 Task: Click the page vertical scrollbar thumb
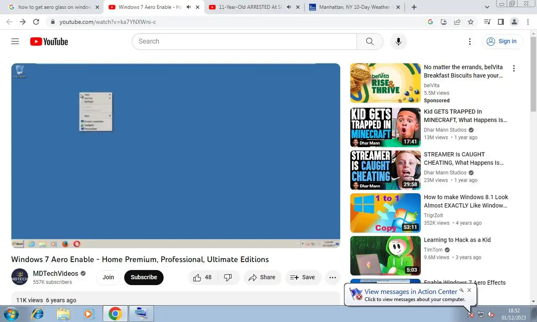click(x=533, y=74)
